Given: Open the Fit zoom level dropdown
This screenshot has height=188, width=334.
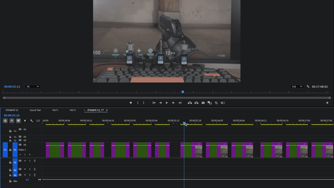Looking at the screenshot, I should (x=33, y=86).
